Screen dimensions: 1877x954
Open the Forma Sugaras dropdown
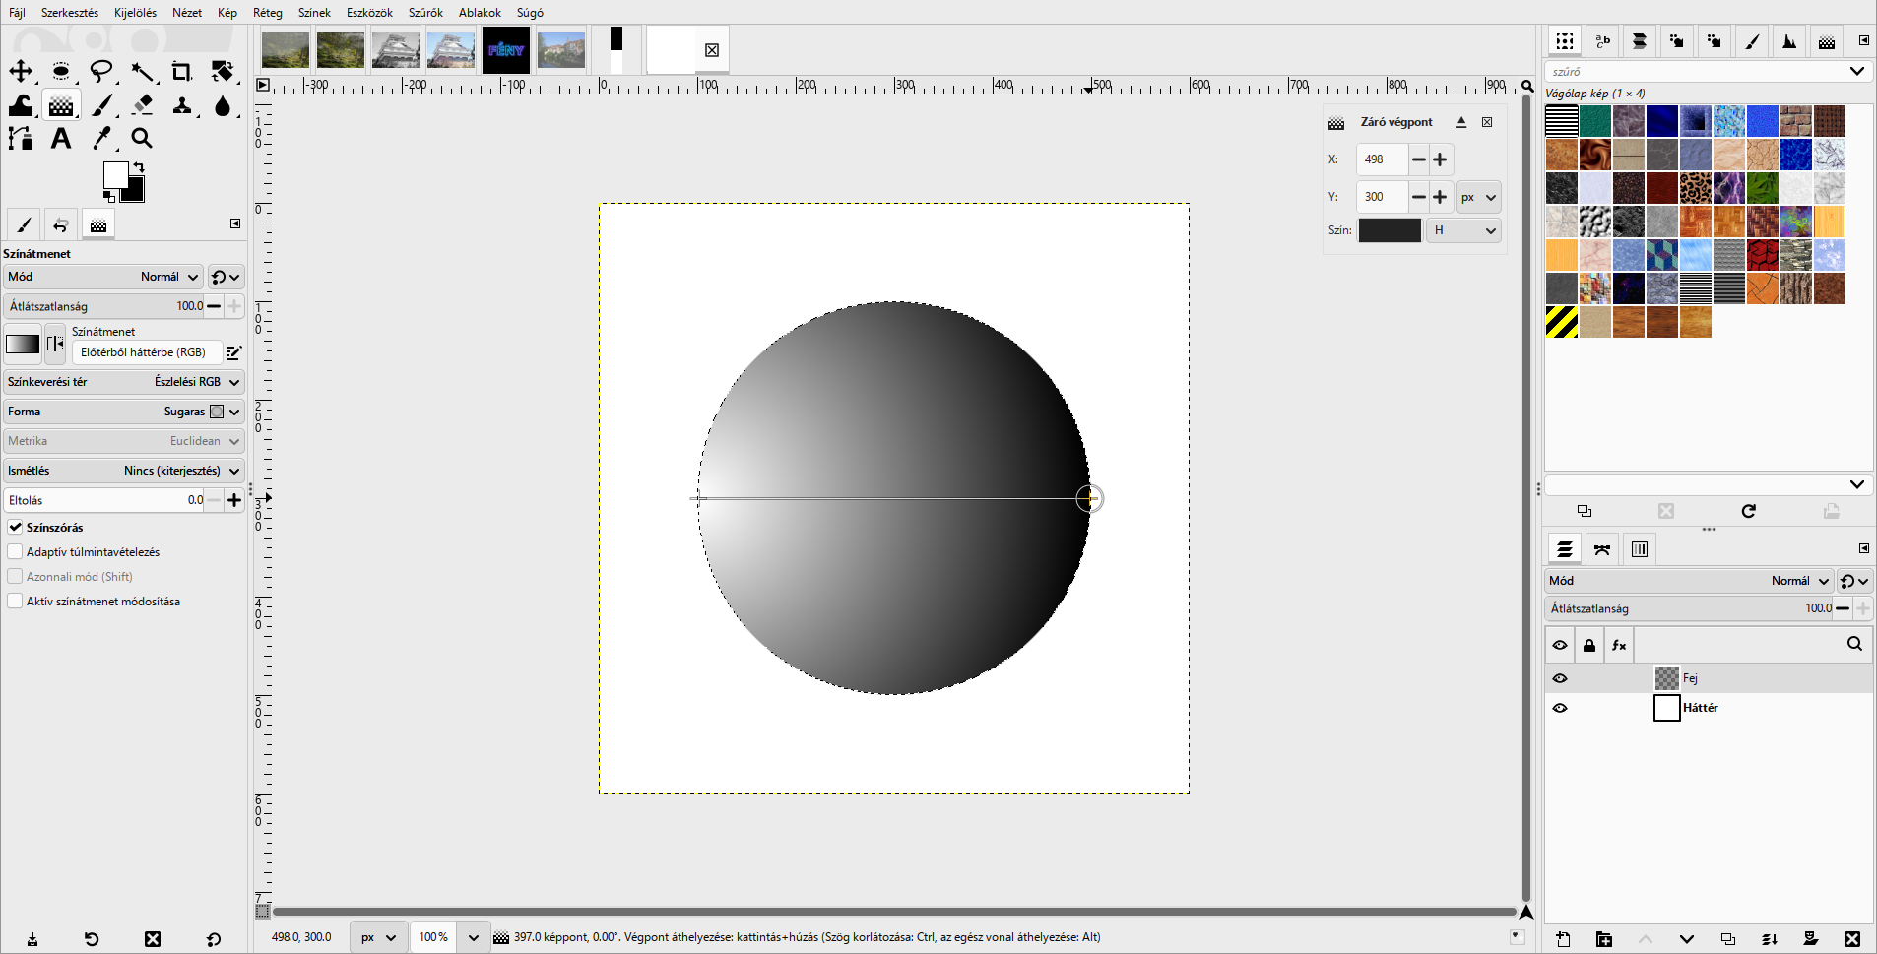point(124,412)
